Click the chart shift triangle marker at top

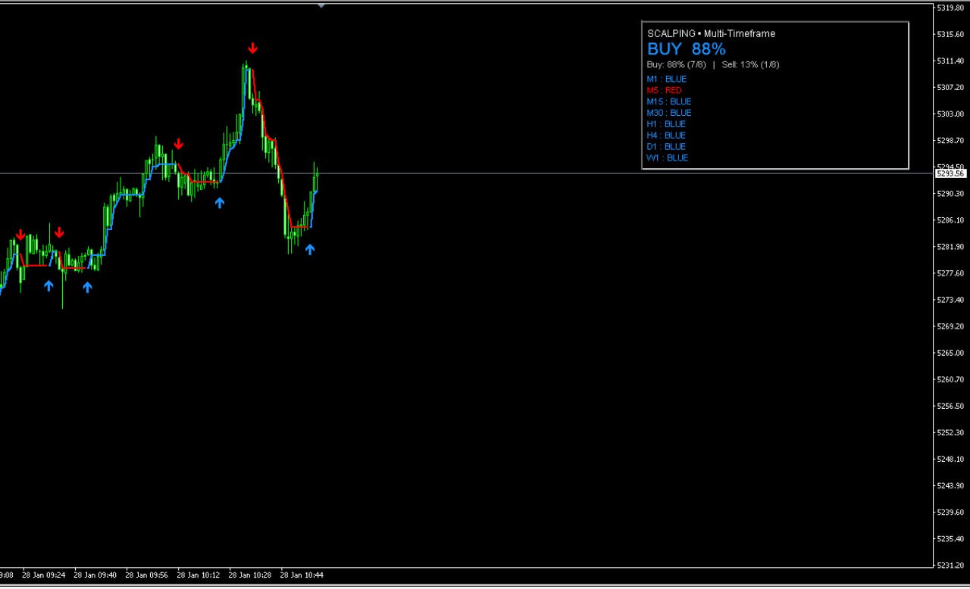tap(321, 5)
